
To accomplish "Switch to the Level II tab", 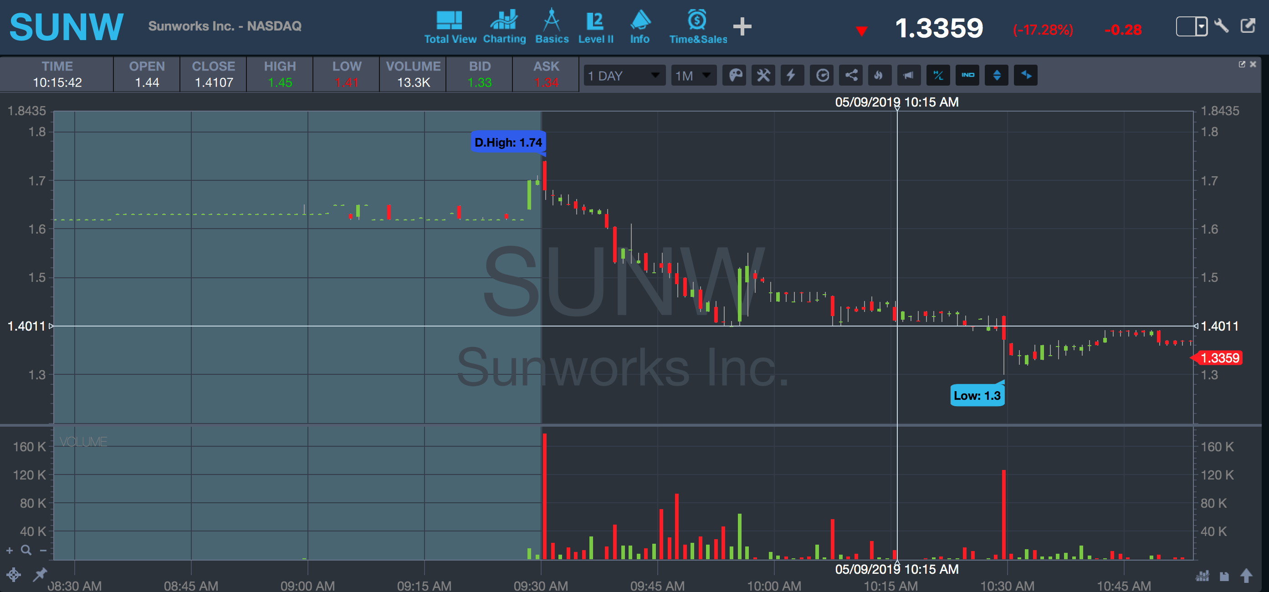I will pyautogui.click(x=595, y=26).
